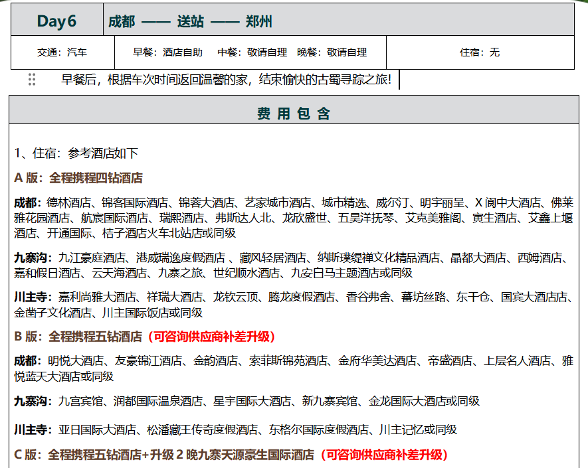Click A版：全程携程四钻酒店 heading

[x=78, y=178]
